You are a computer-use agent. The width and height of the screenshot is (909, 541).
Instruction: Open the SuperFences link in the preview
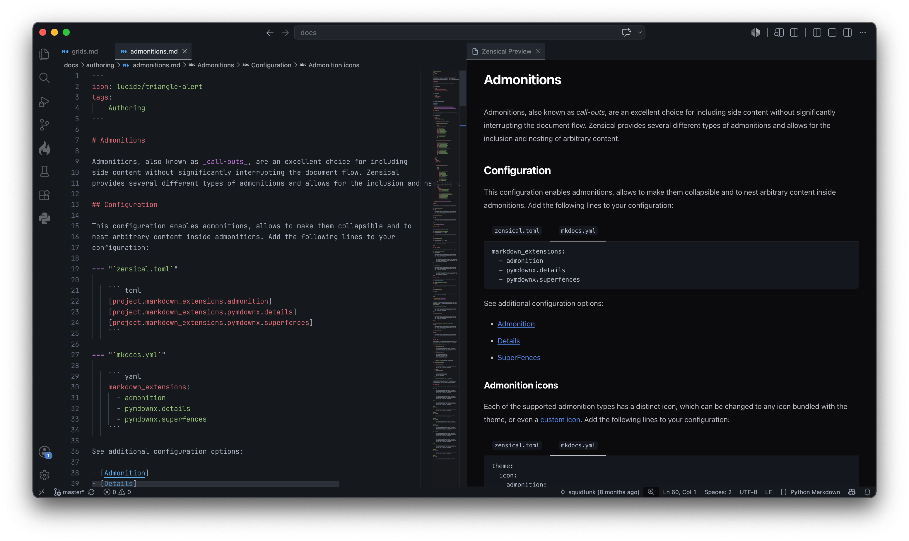tap(519, 358)
